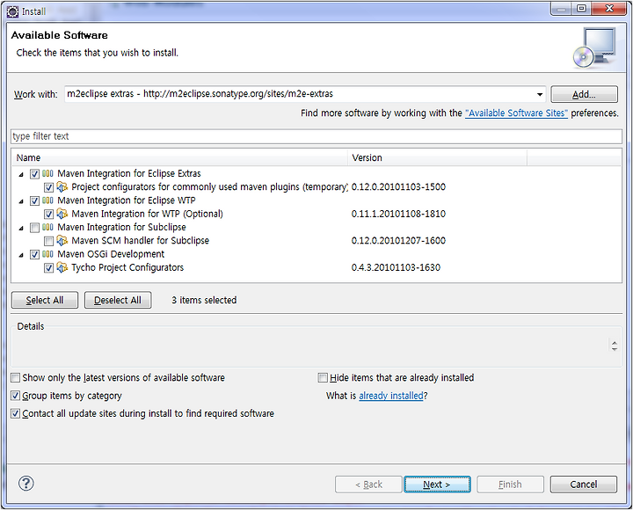Maximize the Install window
This screenshot has width=633, height=510.
tap(581, 9)
